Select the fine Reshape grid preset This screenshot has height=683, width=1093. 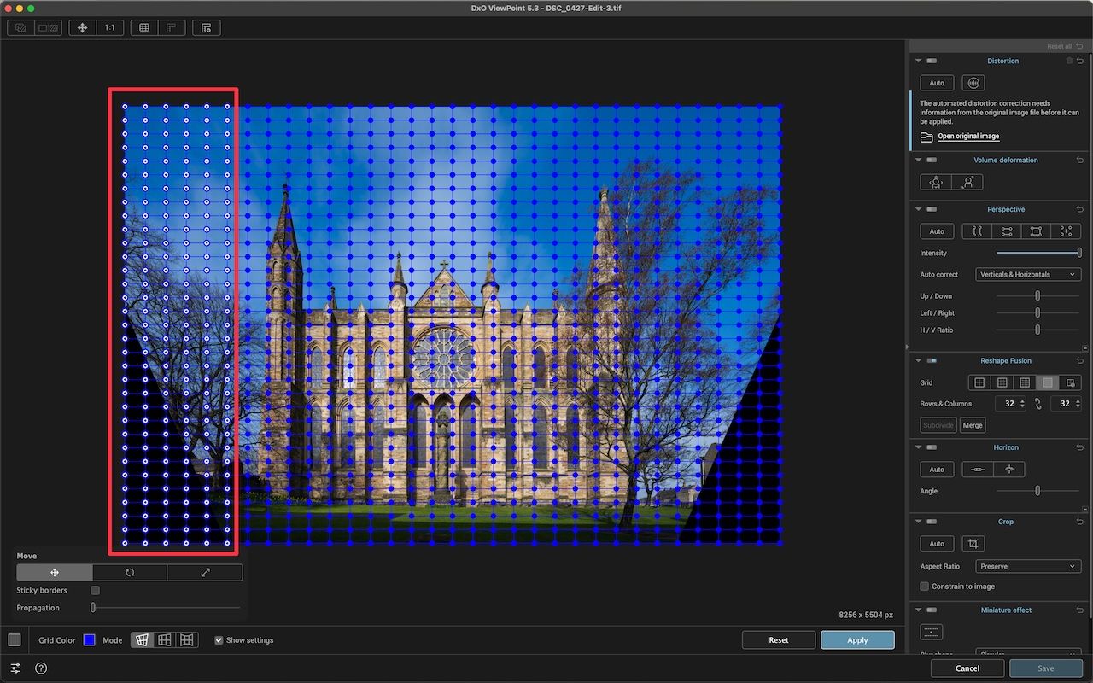coord(1025,382)
